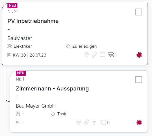This screenshot has height=136, width=152.
Task: Click location pin icon on Zimmermann card
Action: [x=78, y=122]
